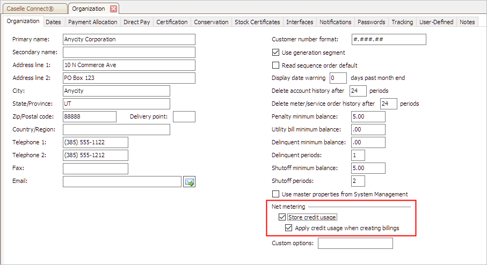Close the Organization tab
487x265 pixels.
[113, 9]
